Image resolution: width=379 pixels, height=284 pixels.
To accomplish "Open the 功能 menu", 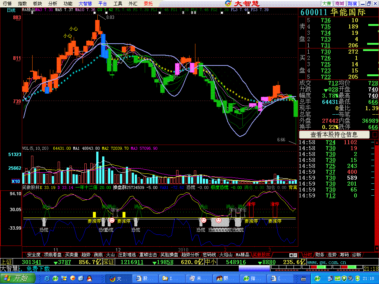I will tap(68, 4).
